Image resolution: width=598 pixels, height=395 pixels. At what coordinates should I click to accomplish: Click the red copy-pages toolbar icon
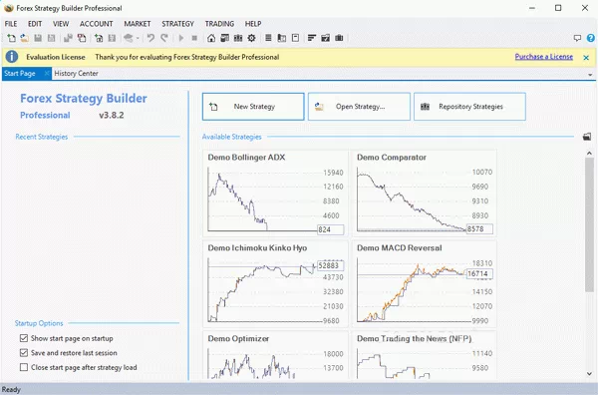(82, 38)
